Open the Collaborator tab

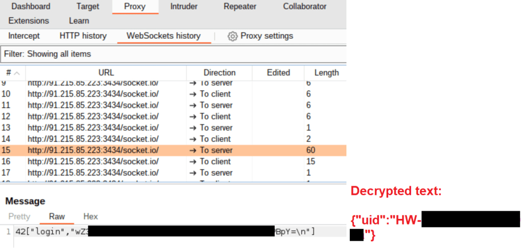tap(304, 7)
